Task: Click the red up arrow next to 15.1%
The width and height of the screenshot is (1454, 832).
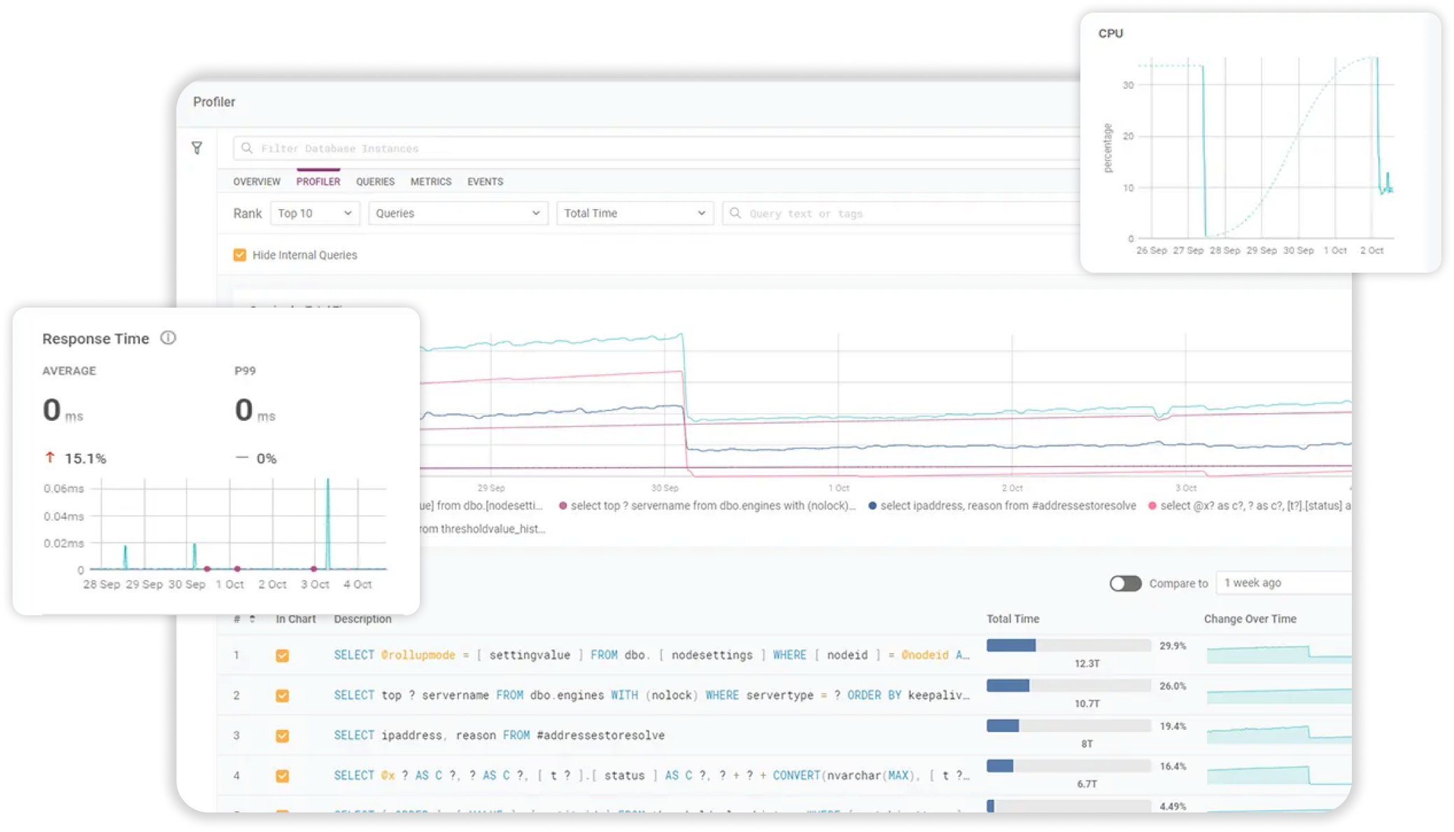Action: pyautogui.click(x=50, y=458)
